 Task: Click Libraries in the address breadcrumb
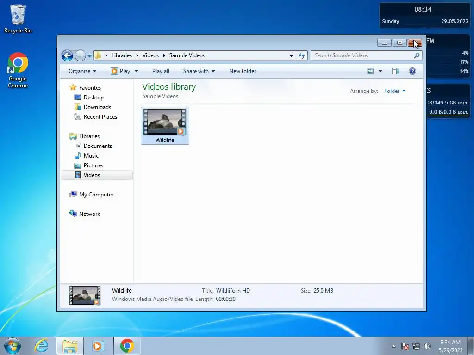coord(122,55)
